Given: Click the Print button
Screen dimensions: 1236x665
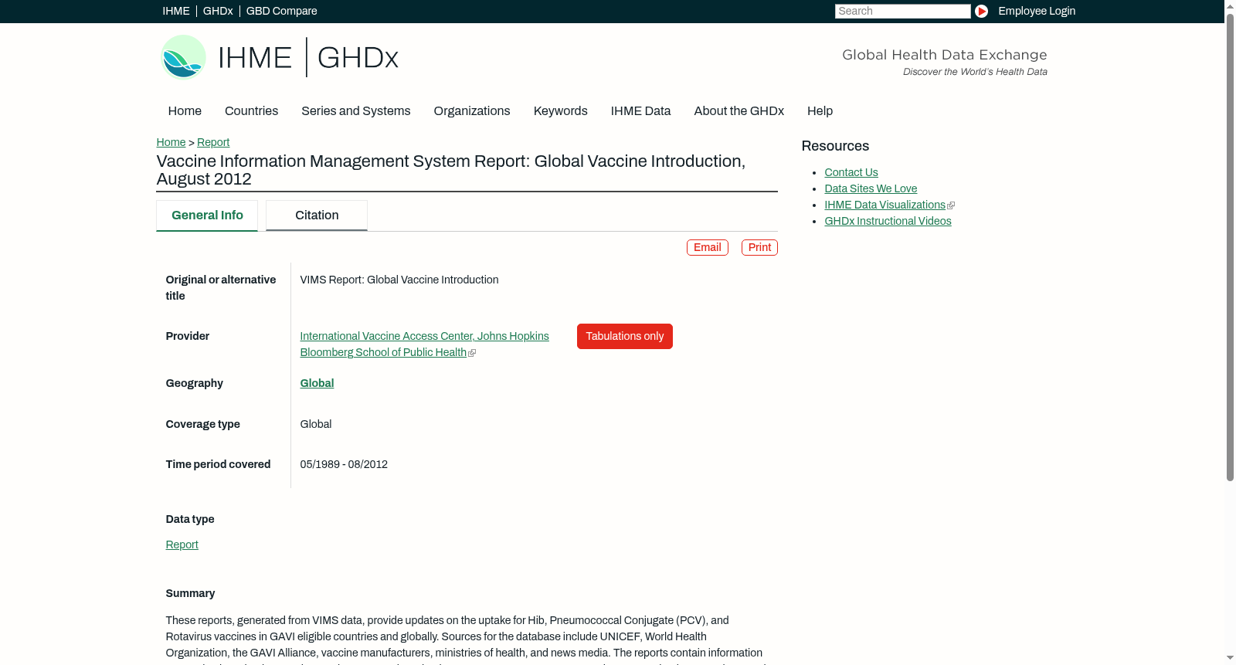Looking at the screenshot, I should 759,247.
